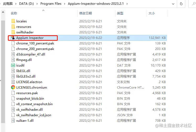Select the v8_context_snapshot.bin file icon
Screen dimensions: 196x132
13,104
